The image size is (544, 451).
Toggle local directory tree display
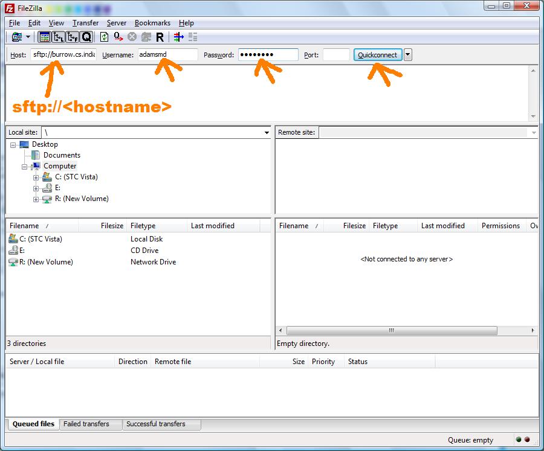point(59,37)
